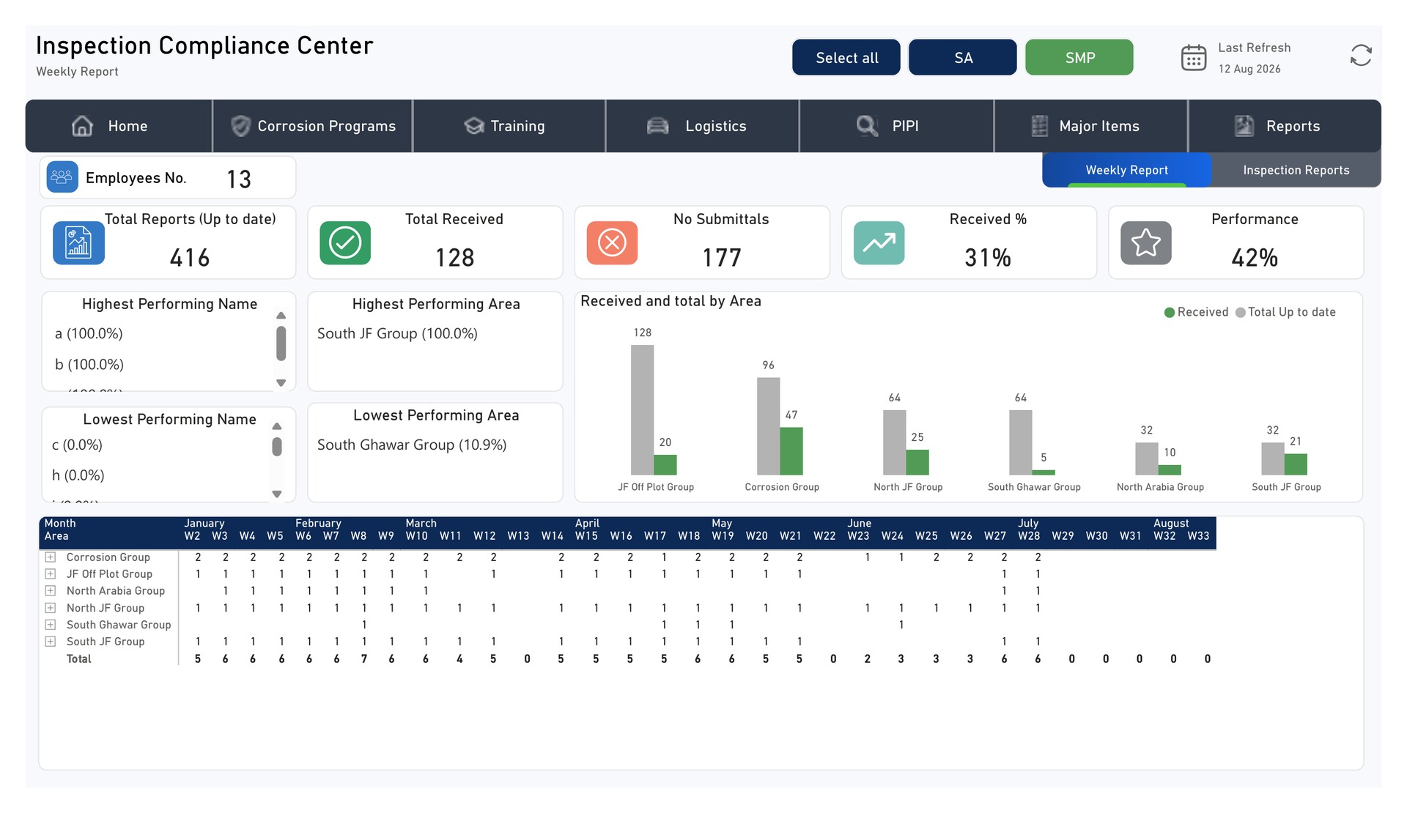
Task: Select the gray Corrosion Group total bar
Action: point(769,426)
